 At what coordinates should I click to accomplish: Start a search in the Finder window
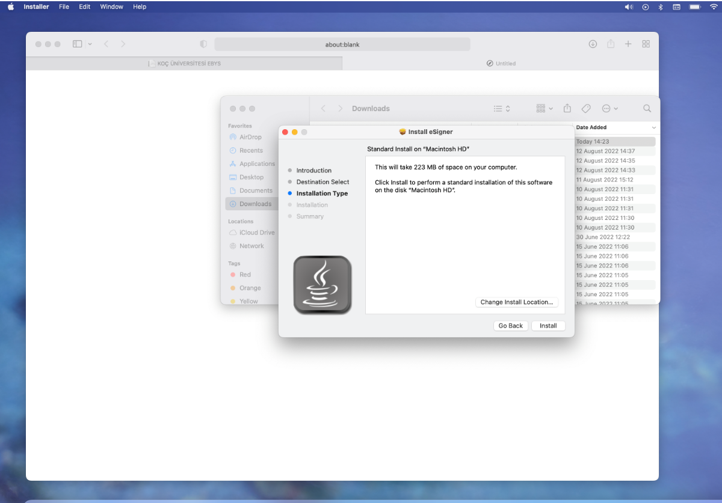[x=647, y=108]
